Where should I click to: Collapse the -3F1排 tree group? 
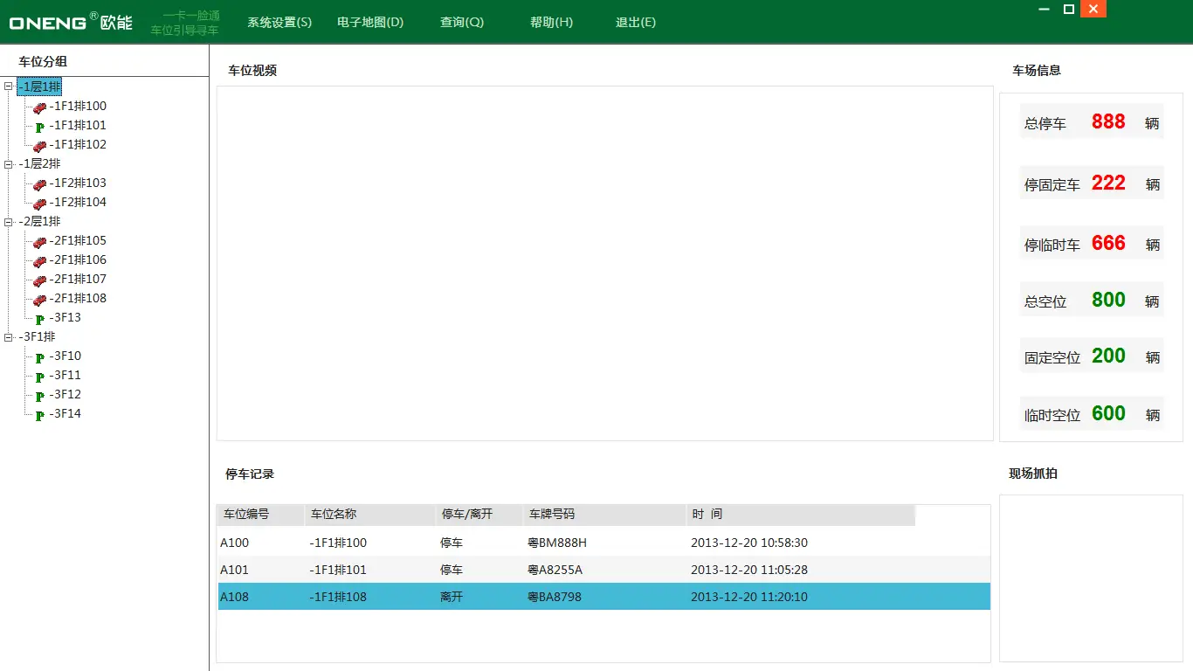click(x=9, y=337)
